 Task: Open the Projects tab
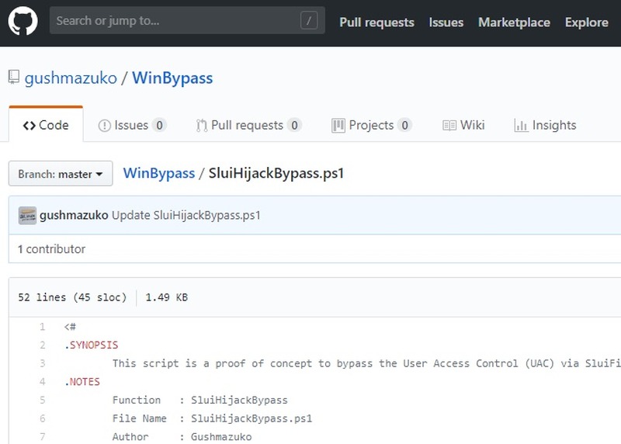click(371, 125)
